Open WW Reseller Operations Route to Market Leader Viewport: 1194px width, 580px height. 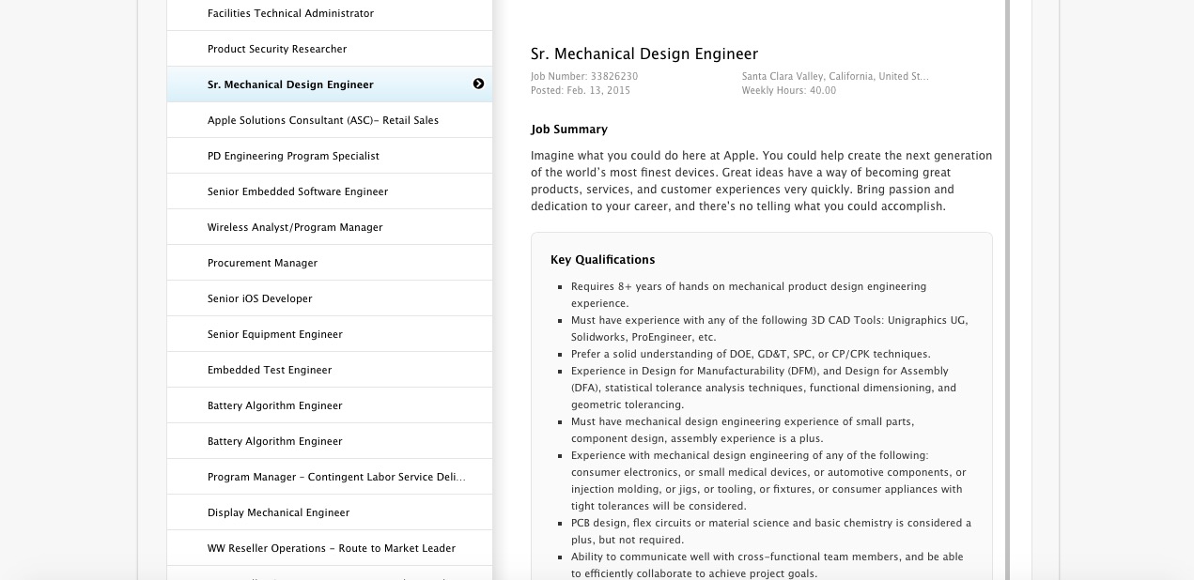332,548
